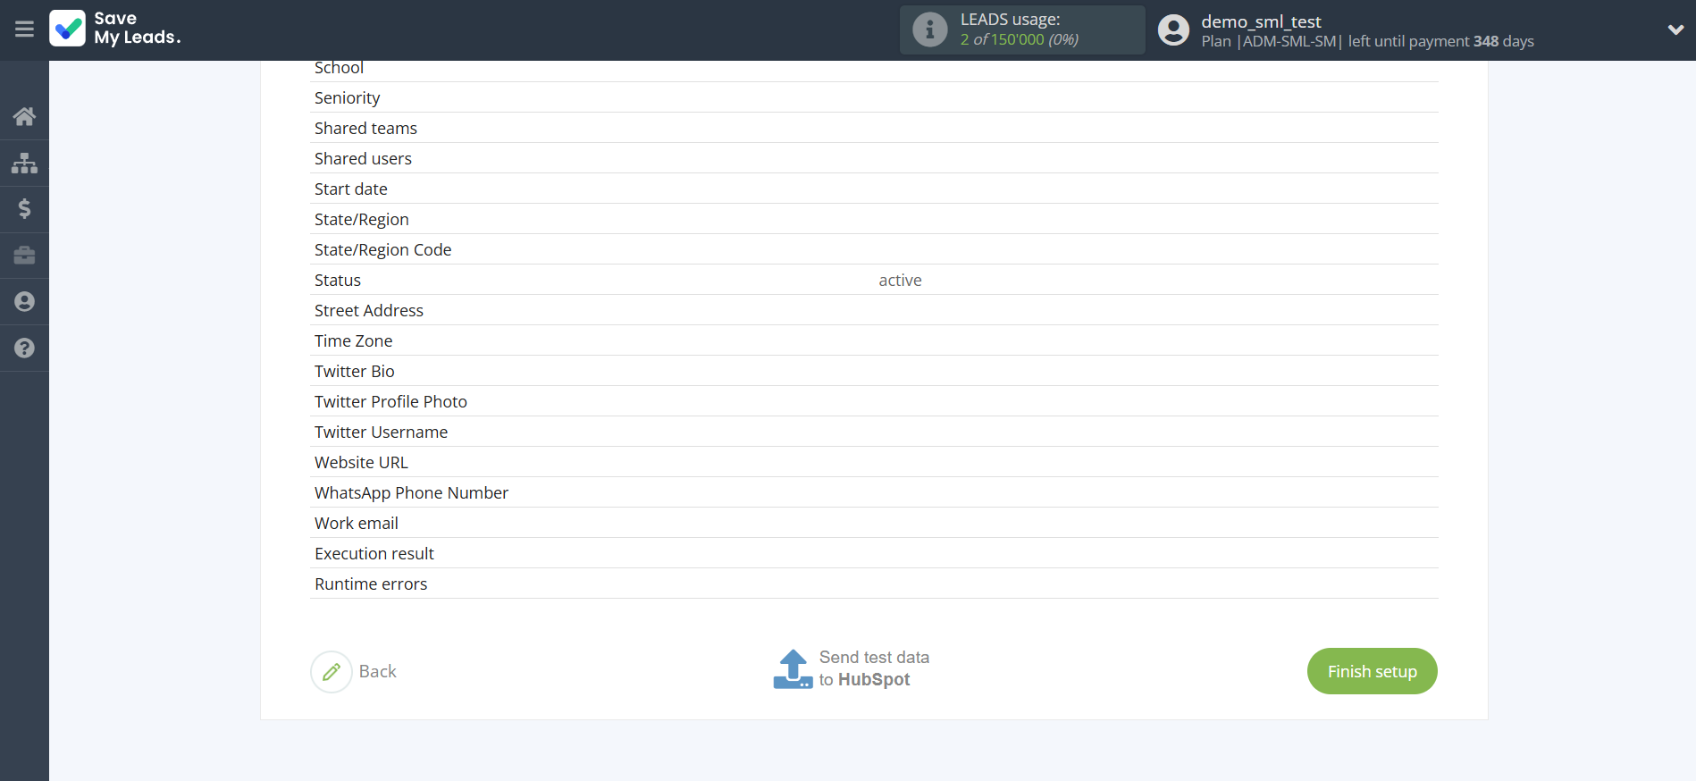Screen dimensions: 1696x781
Task: Click the demo_sml_test account name
Action: click(x=1260, y=21)
